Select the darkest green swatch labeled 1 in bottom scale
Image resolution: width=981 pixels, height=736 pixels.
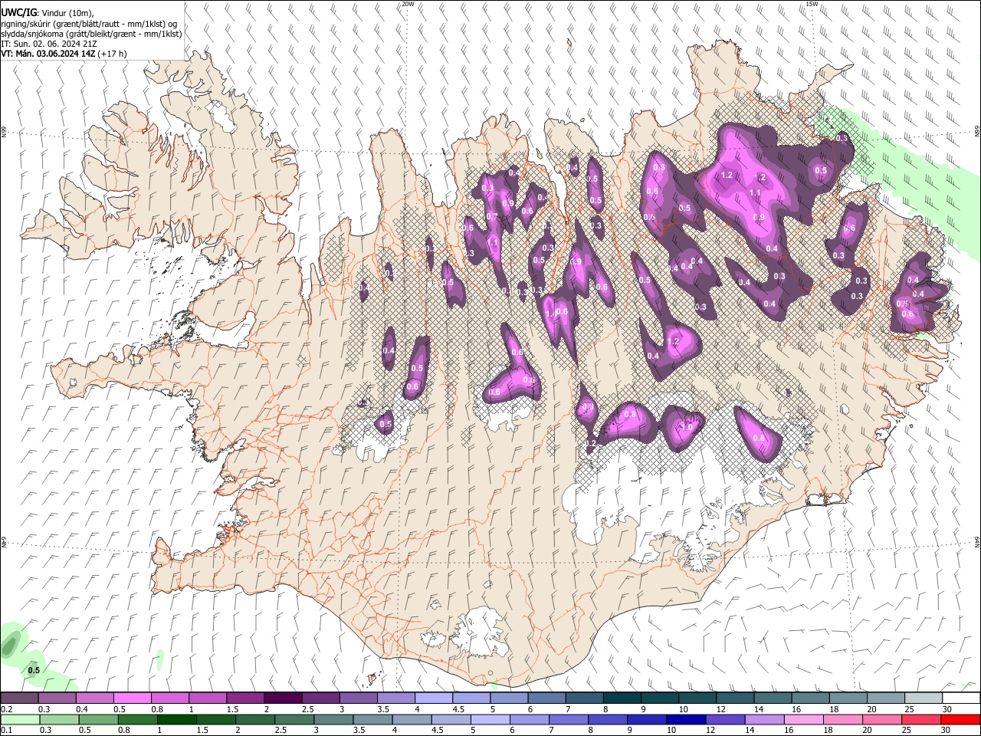click(x=177, y=719)
